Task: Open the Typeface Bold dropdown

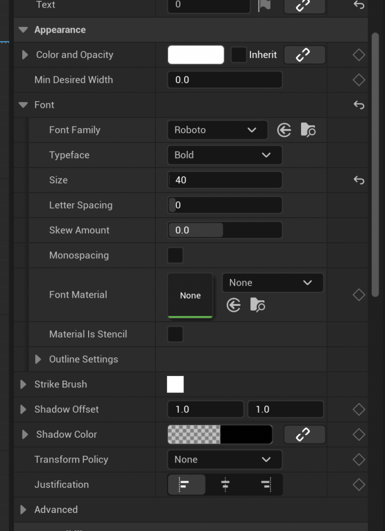Action: (x=224, y=155)
